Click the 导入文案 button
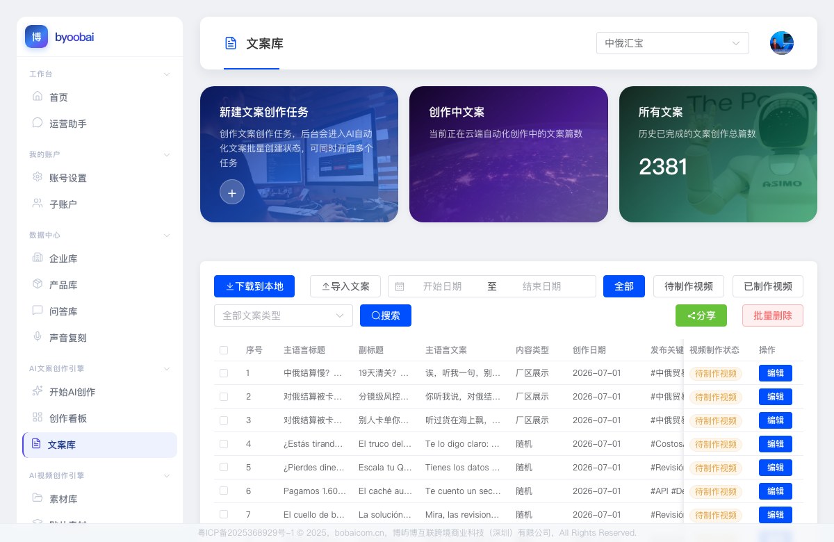The height and width of the screenshot is (542, 834). (345, 286)
